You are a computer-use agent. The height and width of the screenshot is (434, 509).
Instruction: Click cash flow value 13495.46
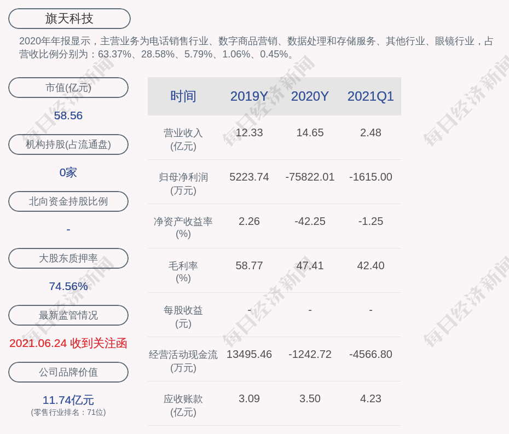[x=249, y=354]
